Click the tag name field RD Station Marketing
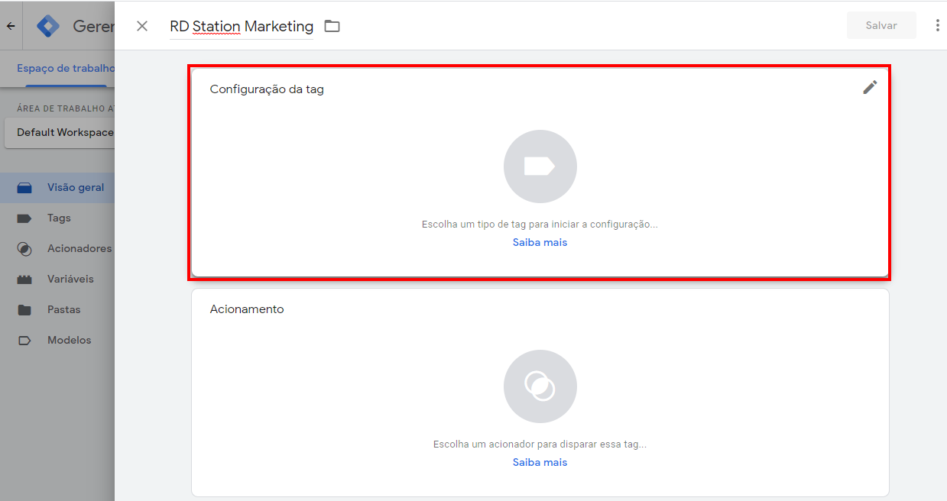The image size is (947, 501). pyautogui.click(x=241, y=25)
